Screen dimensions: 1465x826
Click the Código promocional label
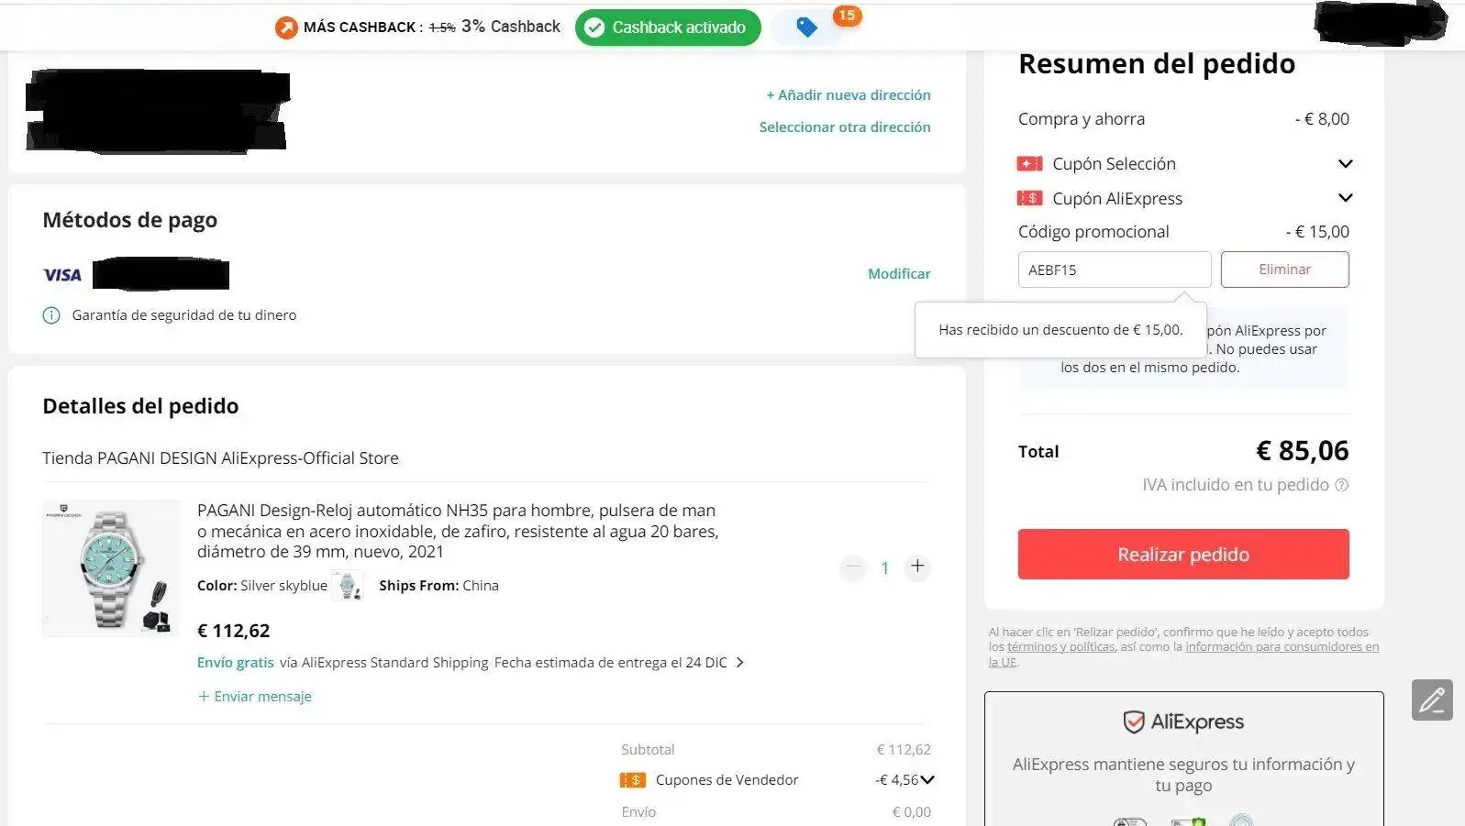tap(1093, 232)
